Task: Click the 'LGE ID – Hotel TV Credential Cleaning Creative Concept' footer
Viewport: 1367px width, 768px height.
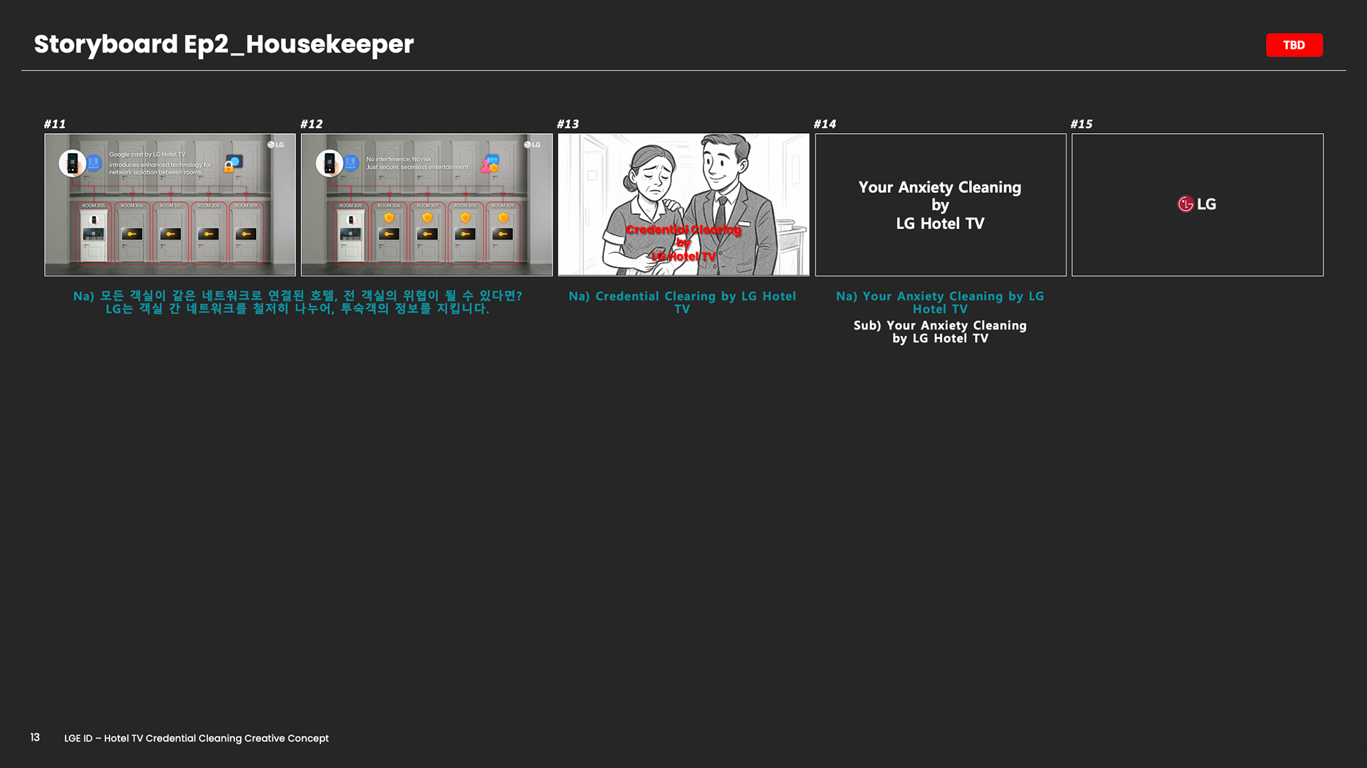Action: pyautogui.click(x=197, y=738)
